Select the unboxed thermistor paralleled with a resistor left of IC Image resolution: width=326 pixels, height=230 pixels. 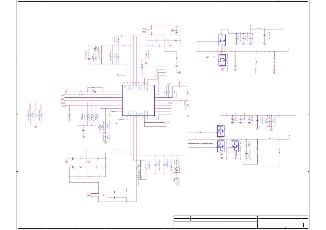coord(94,92)
